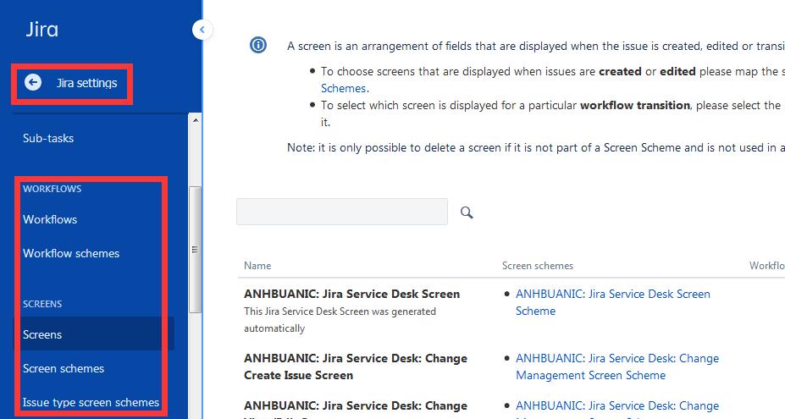Click the blue info icon
The width and height of the screenshot is (785, 419).
click(x=258, y=45)
